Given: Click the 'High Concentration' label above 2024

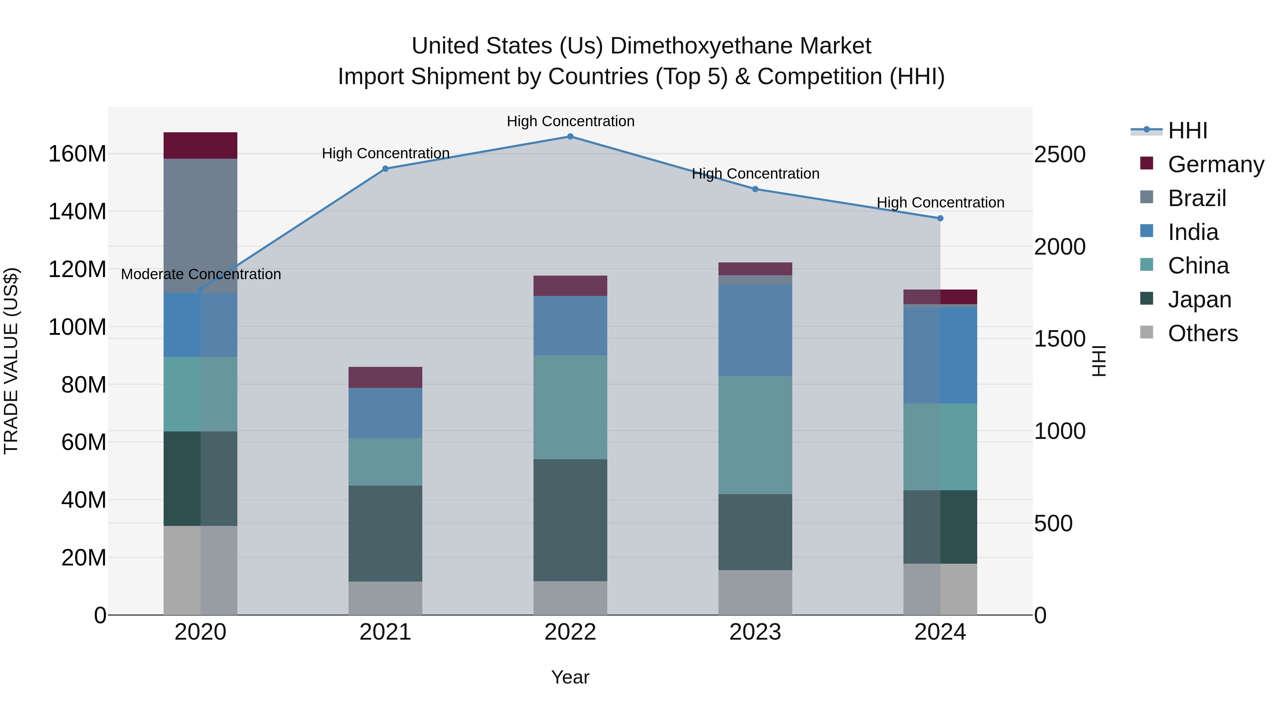Looking at the screenshot, I should click(x=941, y=203).
